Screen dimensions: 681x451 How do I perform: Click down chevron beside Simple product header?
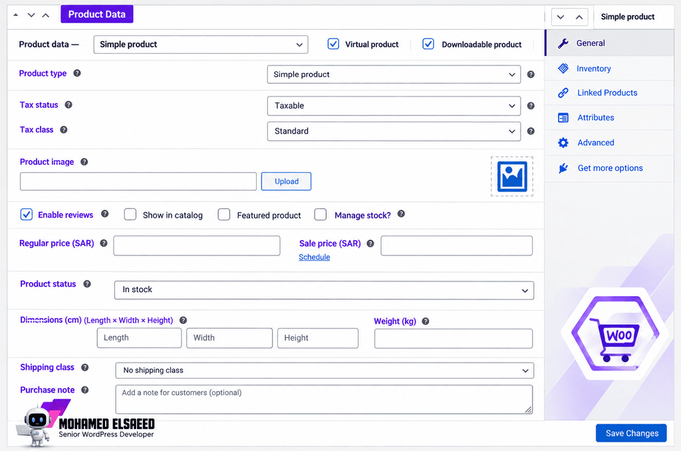tap(561, 17)
